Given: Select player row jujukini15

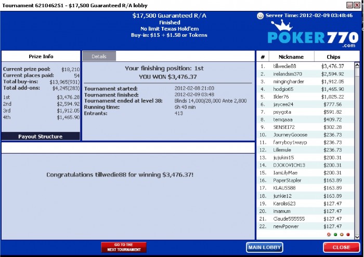Looking at the screenshot, I should [305, 158].
